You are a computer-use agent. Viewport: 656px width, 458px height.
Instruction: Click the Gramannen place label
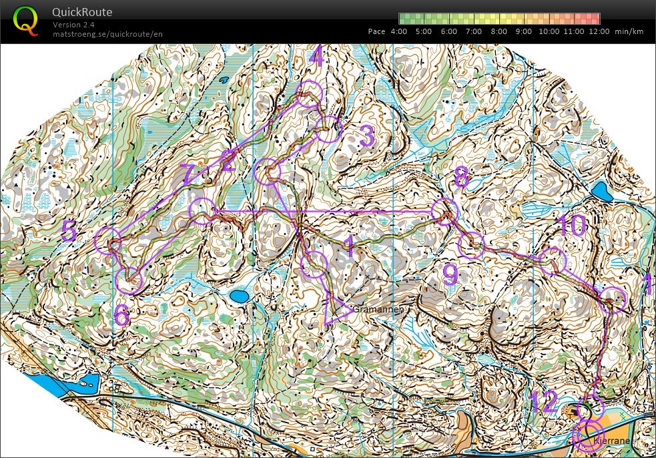[378, 309]
